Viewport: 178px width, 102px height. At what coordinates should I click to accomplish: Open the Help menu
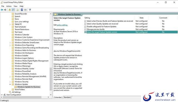coord(21,6)
